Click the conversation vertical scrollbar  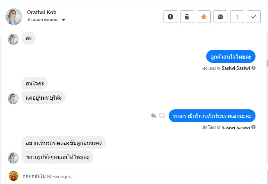267,64
